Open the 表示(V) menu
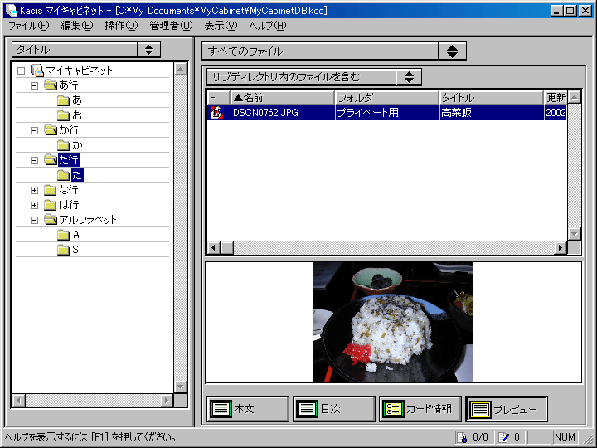 coord(221,26)
